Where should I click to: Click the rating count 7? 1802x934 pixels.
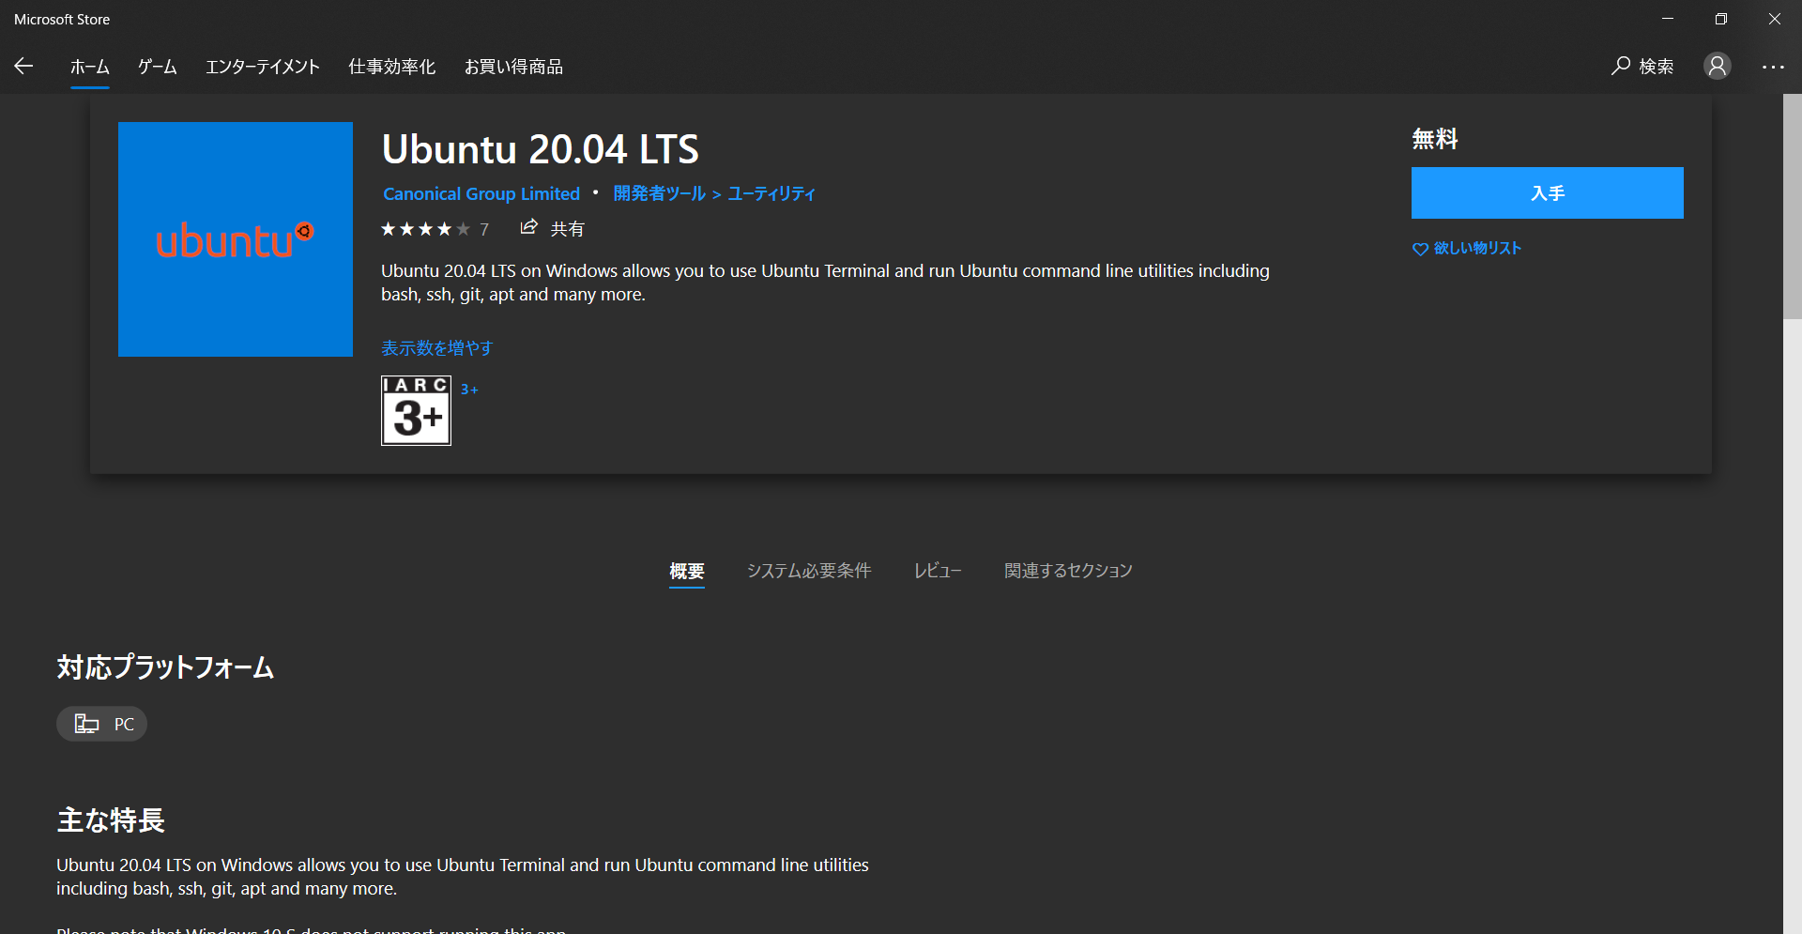tap(484, 230)
